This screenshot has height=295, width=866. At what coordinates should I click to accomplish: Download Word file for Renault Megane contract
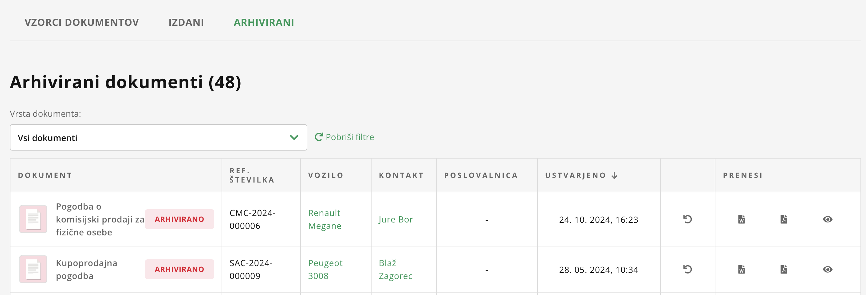(741, 219)
